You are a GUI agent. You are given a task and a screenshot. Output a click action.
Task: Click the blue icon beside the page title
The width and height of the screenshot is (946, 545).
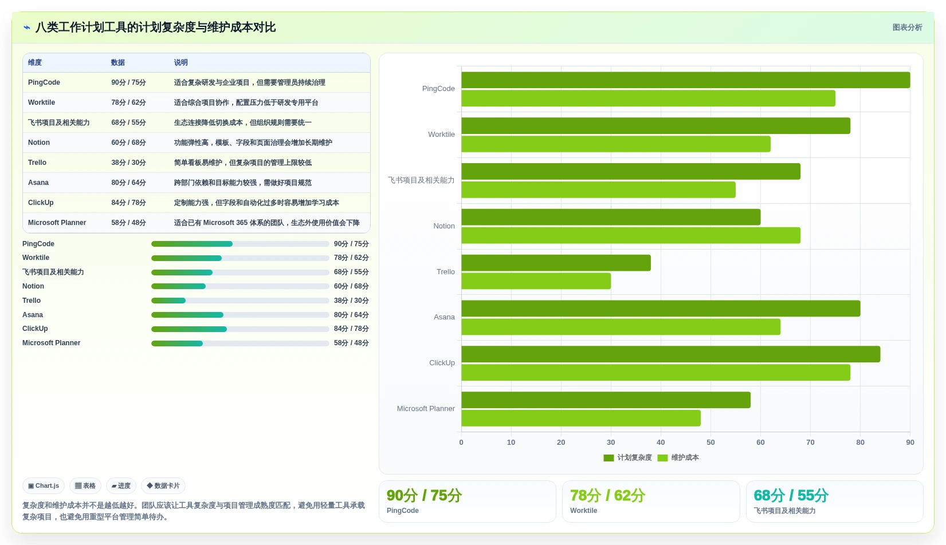pos(26,27)
